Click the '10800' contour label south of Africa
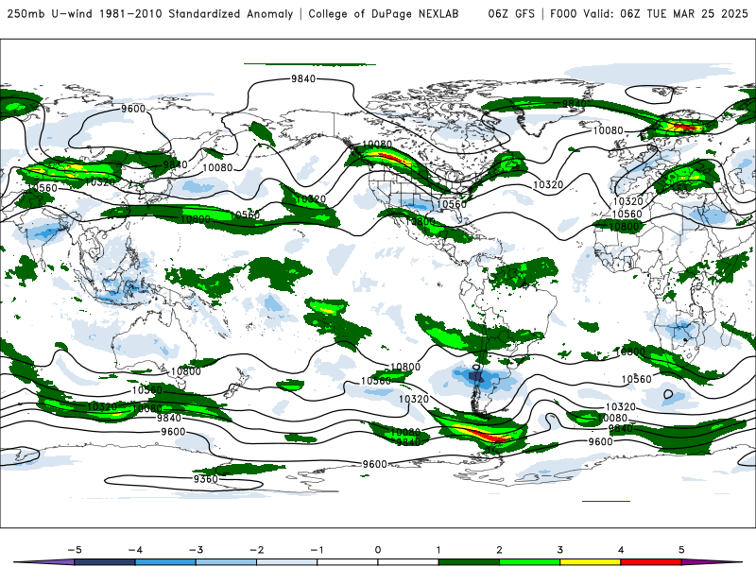Viewport: 756px width, 567px height. pos(630,352)
